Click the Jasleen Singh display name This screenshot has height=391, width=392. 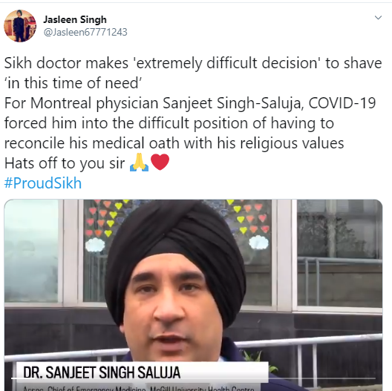pyautogui.click(x=75, y=19)
